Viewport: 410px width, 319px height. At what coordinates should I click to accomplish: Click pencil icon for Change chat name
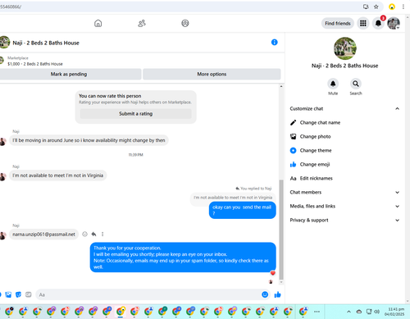coord(293,123)
